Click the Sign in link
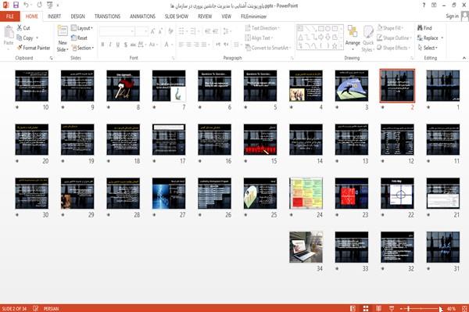Image resolution: width=469 pixels, height=312 pixels. click(x=452, y=16)
